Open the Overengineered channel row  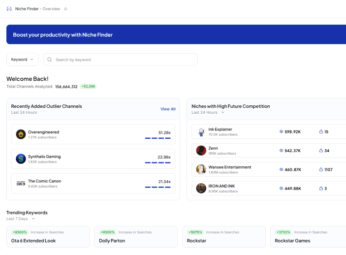pos(93,134)
